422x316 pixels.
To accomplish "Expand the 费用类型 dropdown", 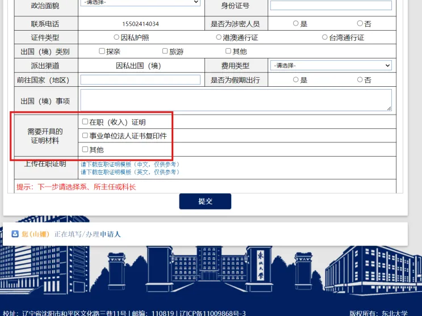I will pyautogui.click(x=331, y=66).
